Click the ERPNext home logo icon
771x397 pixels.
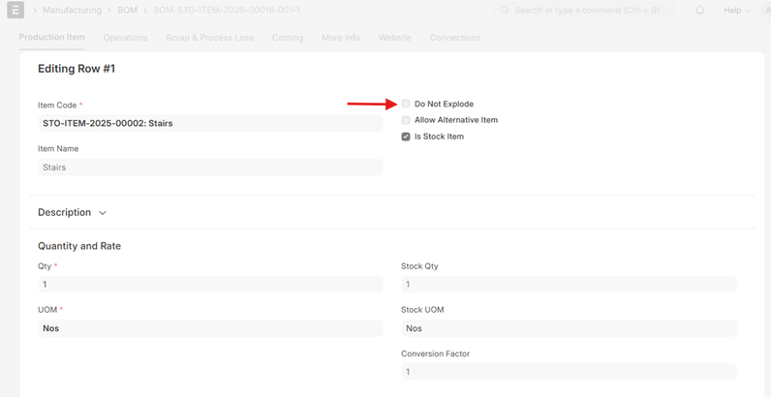[15, 11]
